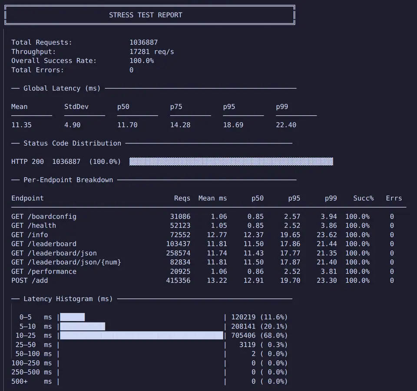The width and height of the screenshot is (417, 391).
Task: Click the GET /leaderboard endpoint name
Action: [43, 244]
